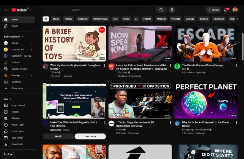
Task: Click the page vertical scrollbar
Action: 243,47
